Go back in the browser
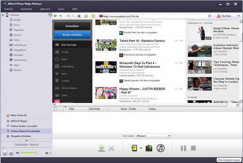 55,16
